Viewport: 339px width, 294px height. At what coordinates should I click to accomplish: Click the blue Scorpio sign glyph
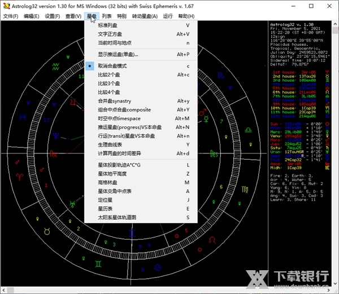(221, 75)
